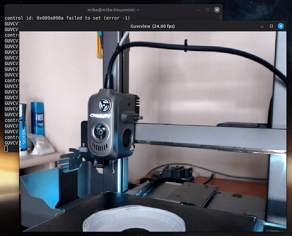Click the Guvcview camera video preview
This screenshot has height=236, width=292.
coord(153,132)
